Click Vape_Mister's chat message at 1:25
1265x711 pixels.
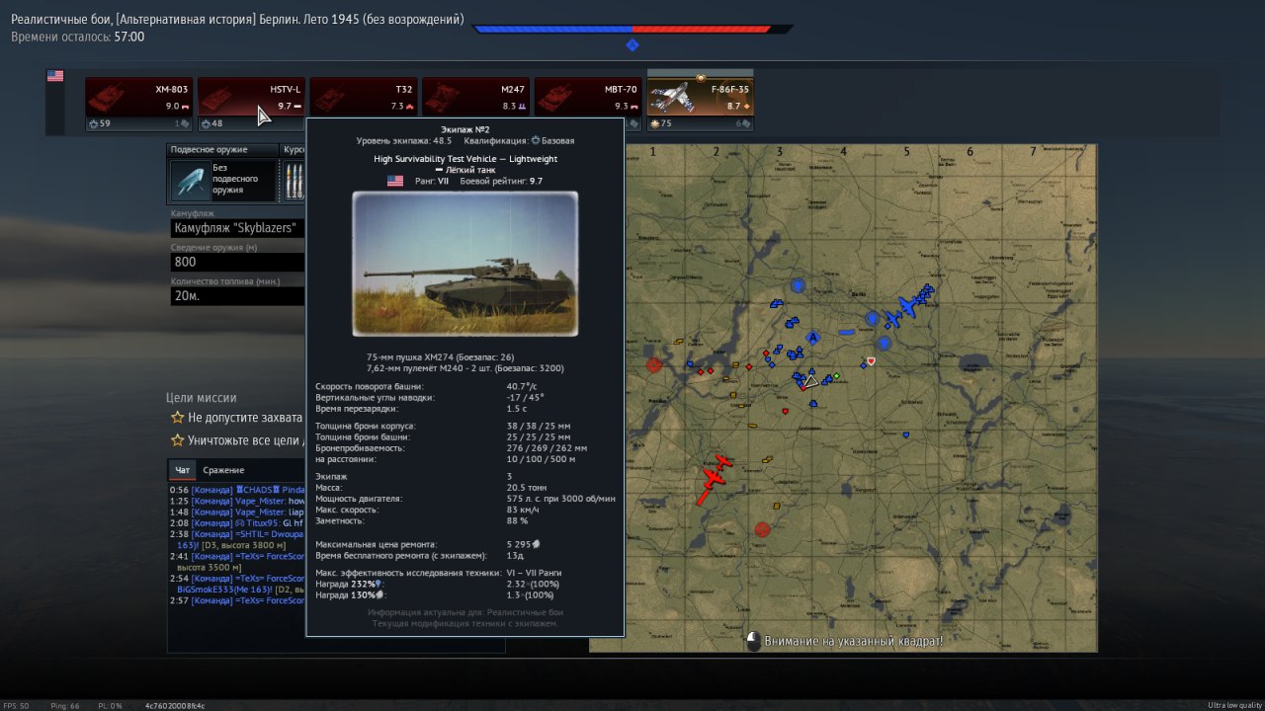[x=237, y=501]
